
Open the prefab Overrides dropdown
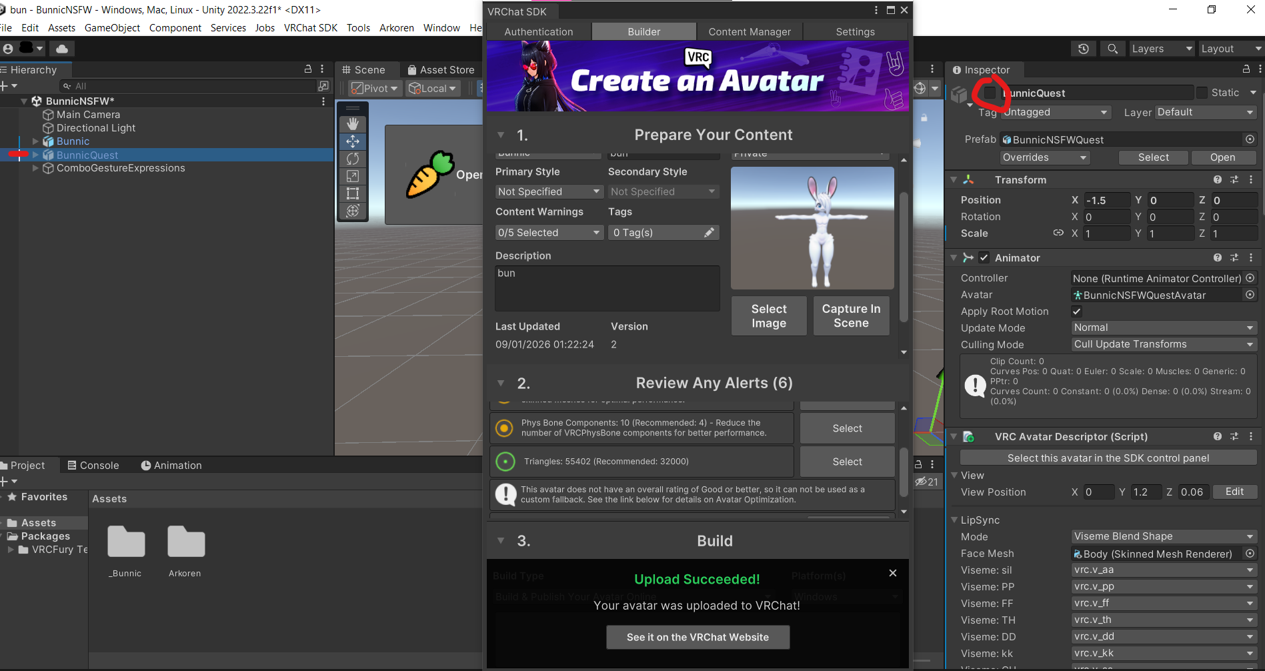(x=1045, y=157)
